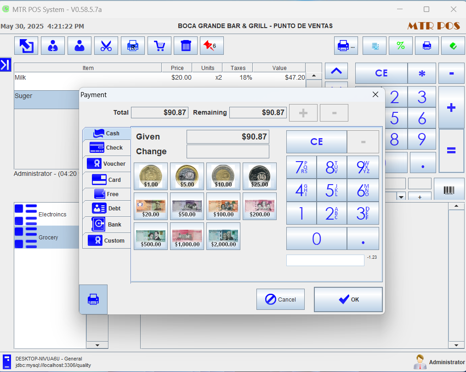Image resolution: width=466 pixels, height=372 pixels.
Task: Click the up chevron ticket navigation button
Action: (x=336, y=71)
